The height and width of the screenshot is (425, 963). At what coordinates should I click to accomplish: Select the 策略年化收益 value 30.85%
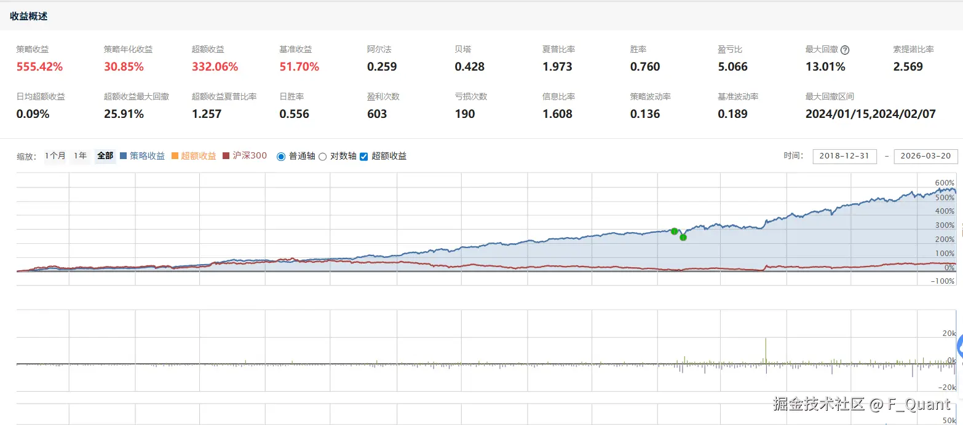(124, 67)
